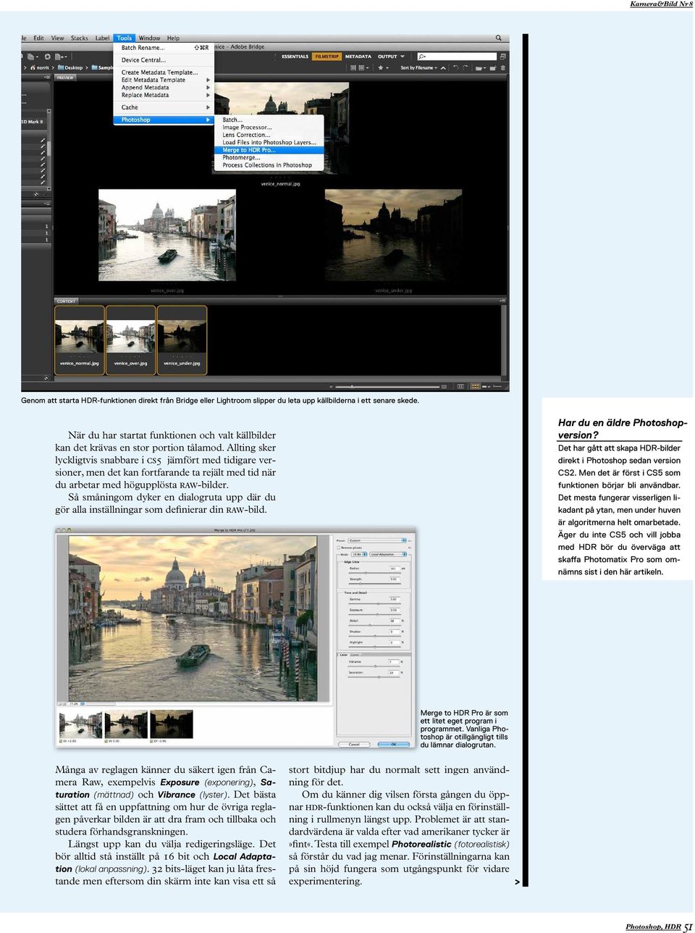Image resolution: width=695 pixels, height=933 pixels.
Task: Open the Label menu
Action: coord(103,38)
